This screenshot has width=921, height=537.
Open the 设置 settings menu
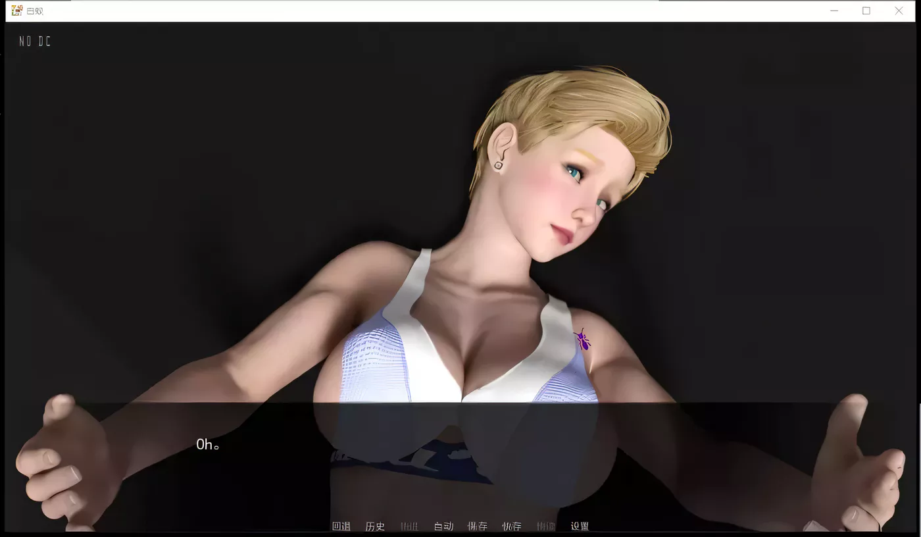coord(580,526)
